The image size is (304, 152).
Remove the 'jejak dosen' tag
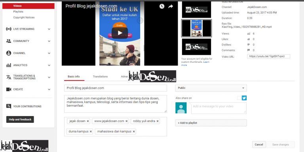tap(88, 121)
